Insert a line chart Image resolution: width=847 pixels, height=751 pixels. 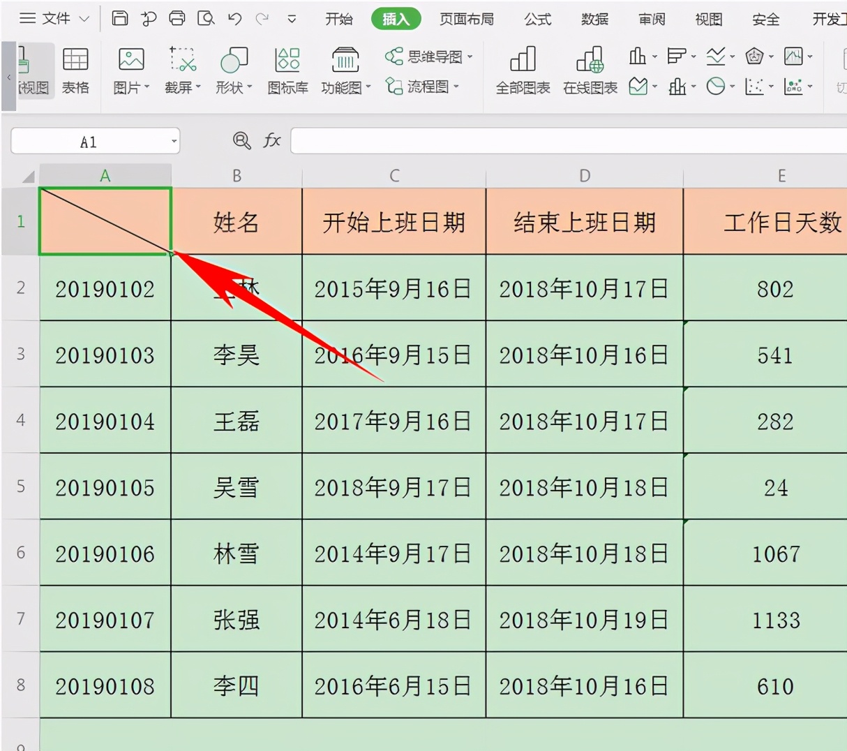coord(715,56)
